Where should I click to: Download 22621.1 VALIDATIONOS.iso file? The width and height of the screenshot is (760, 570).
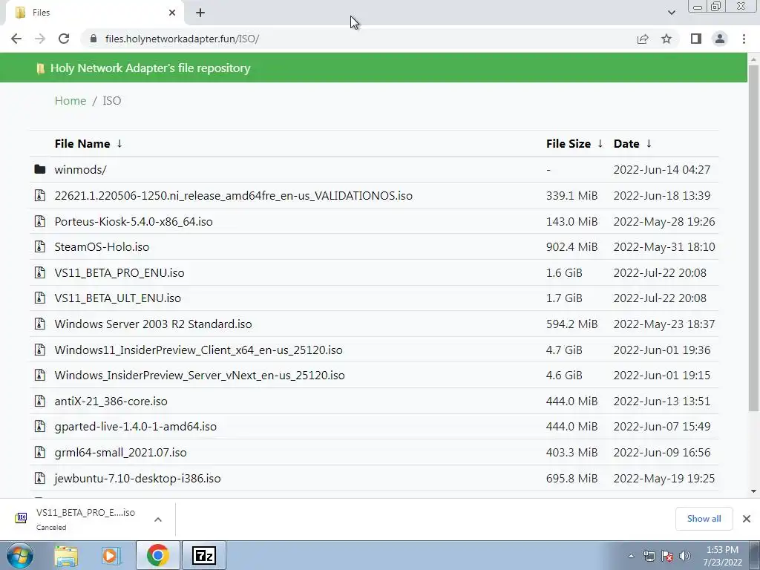coord(233,195)
